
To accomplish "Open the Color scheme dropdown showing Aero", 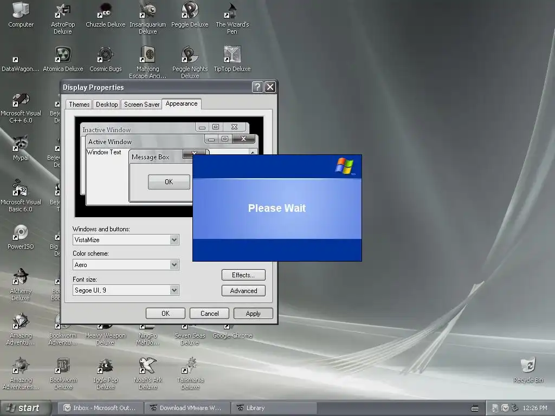I will pos(174,264).
